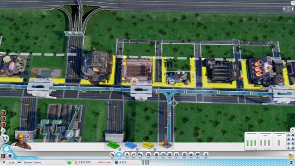
Task: Open the Education menu icon
Action: click(184, 155)
